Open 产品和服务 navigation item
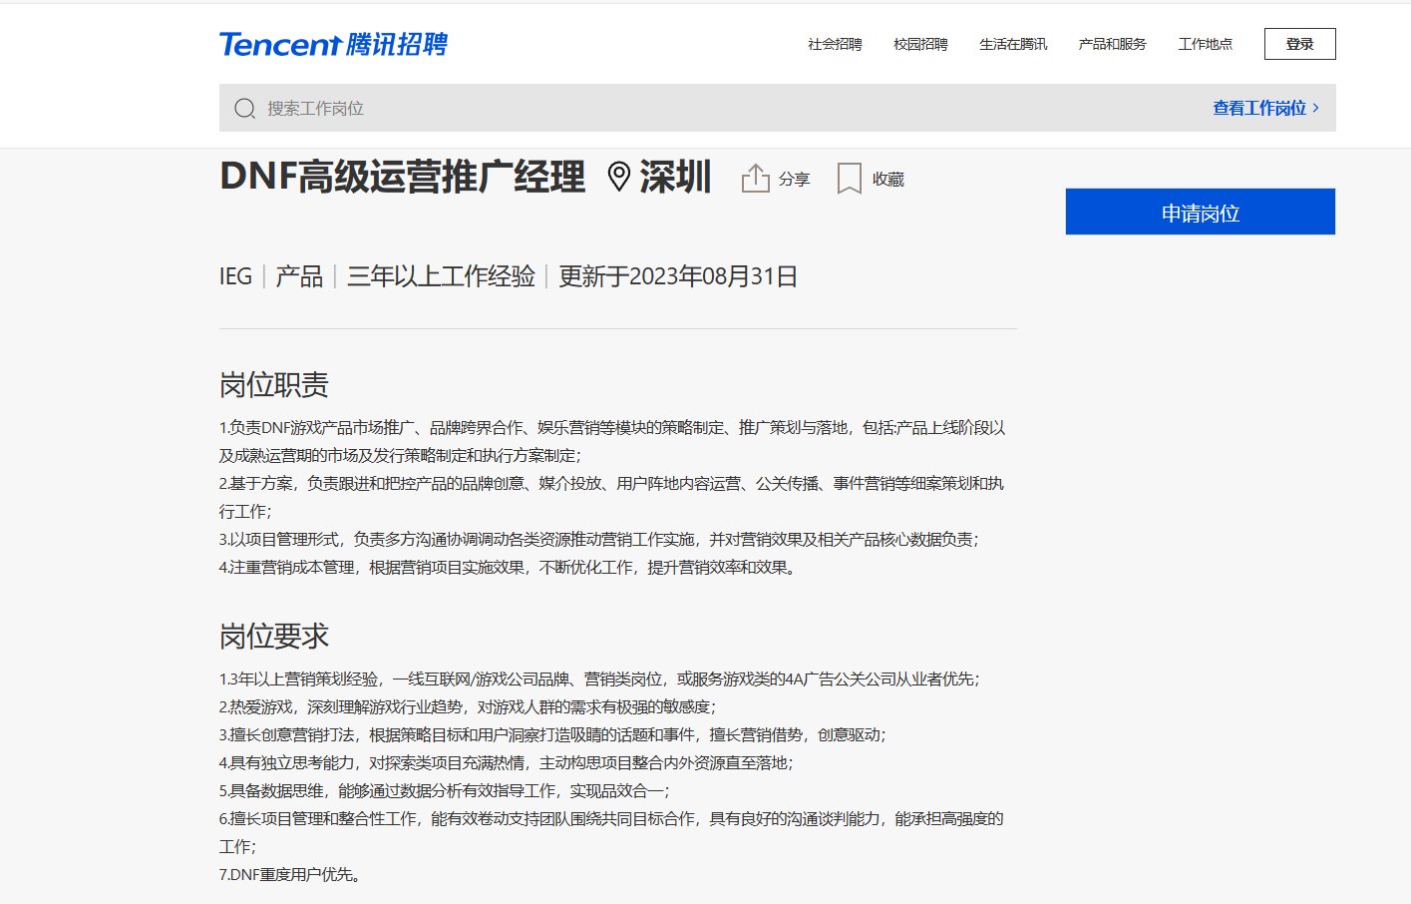The width and height of the screenshot is (1411, 904). click(1112, 44)
